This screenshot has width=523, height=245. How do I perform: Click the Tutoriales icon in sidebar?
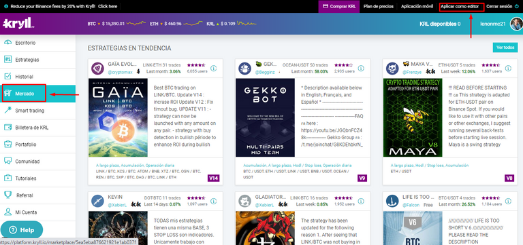[7, 178]
